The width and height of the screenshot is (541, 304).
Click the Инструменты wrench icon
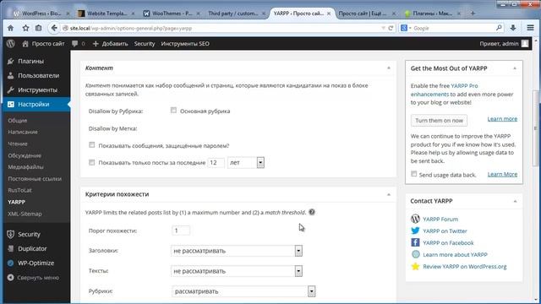tap(11, 90)
